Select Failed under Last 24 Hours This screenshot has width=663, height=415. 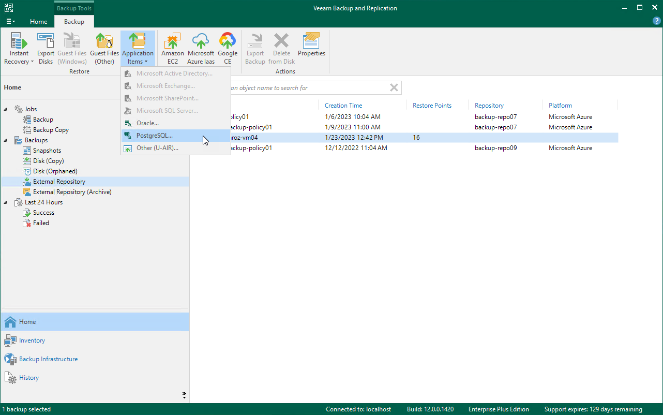(41, 223)
